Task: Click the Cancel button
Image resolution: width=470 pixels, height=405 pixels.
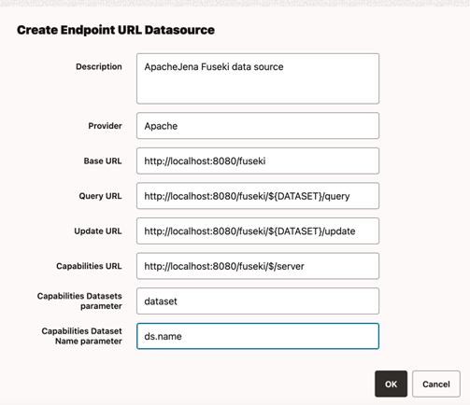Action: pos(436,384)
